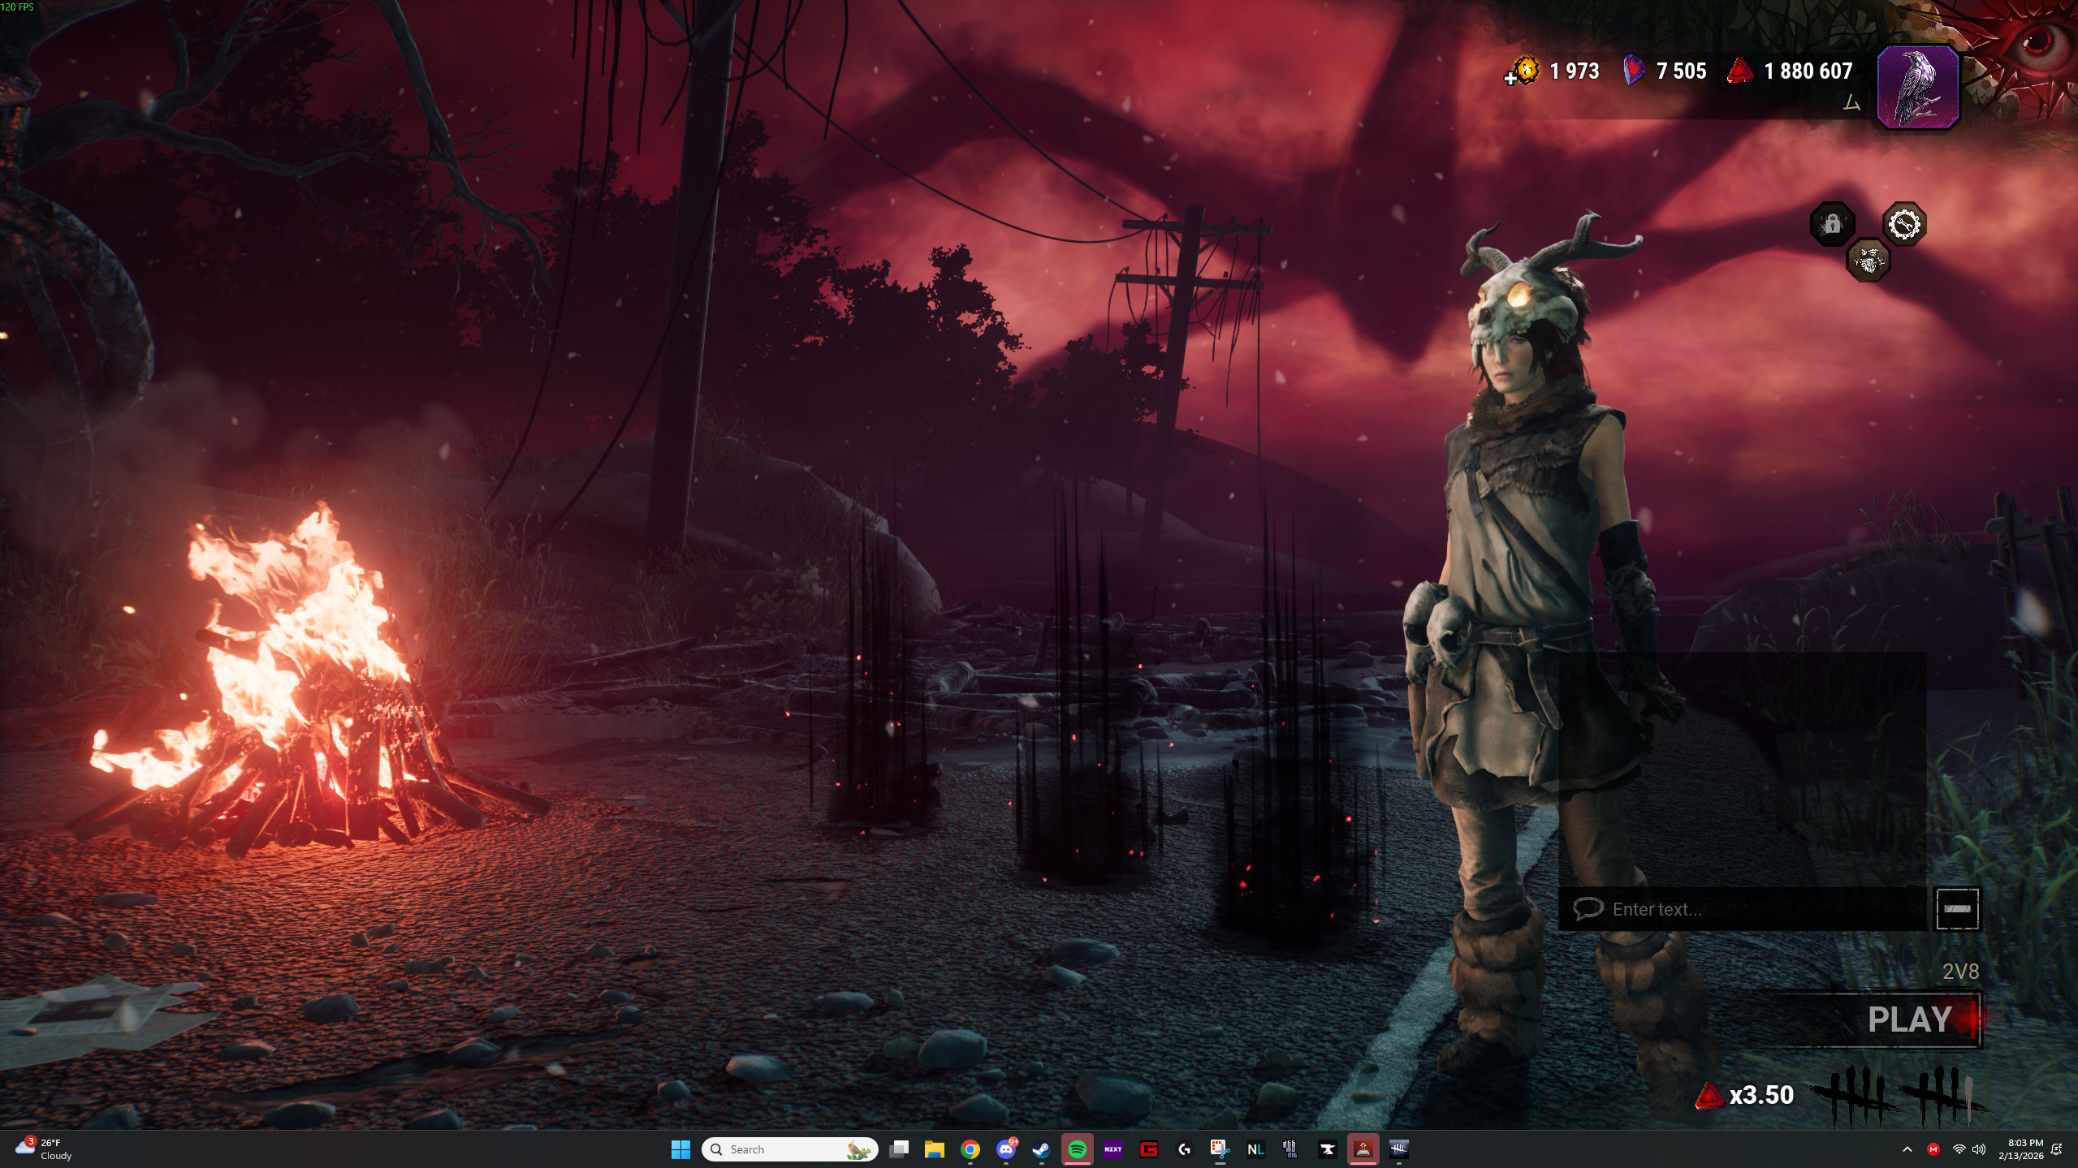Click the bearded character portrait icon
This screenshot has width=2078, height=1168.
1868,261
